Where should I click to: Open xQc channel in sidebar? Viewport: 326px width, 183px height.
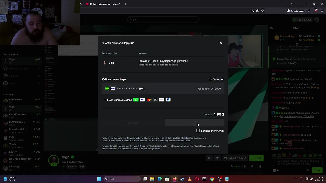pyautogui.click(x=22, y=138)
